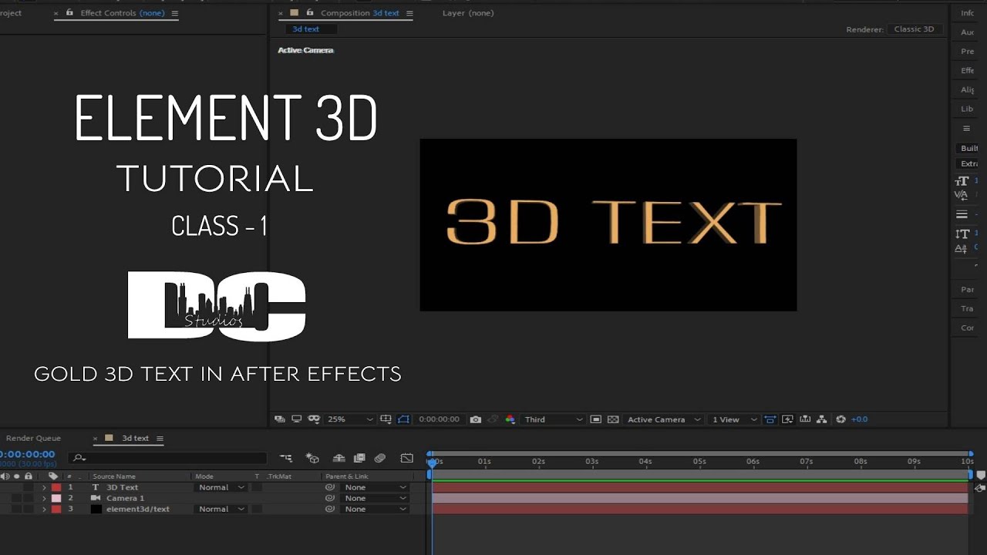Open Parent None dropdown for 3D Text layer

[373, 487]
